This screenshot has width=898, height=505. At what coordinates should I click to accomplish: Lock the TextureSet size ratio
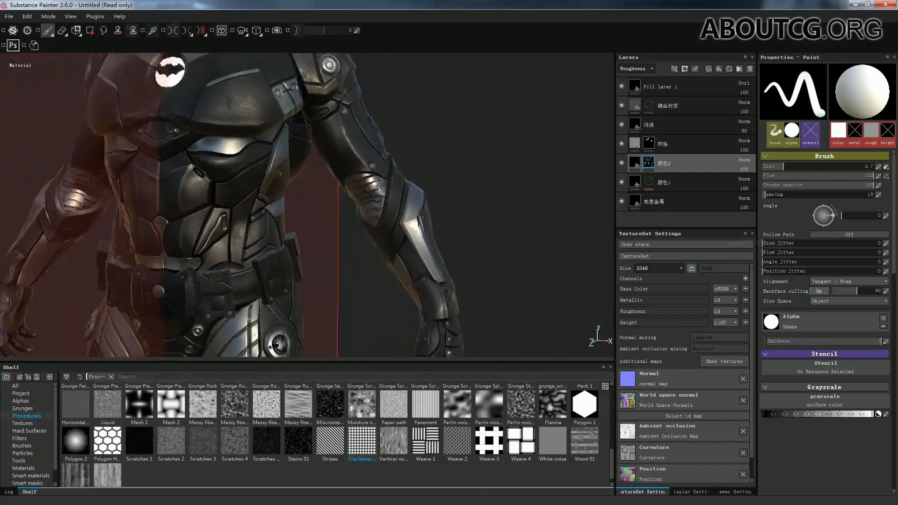pyautogui.click(x=692, y=268)
